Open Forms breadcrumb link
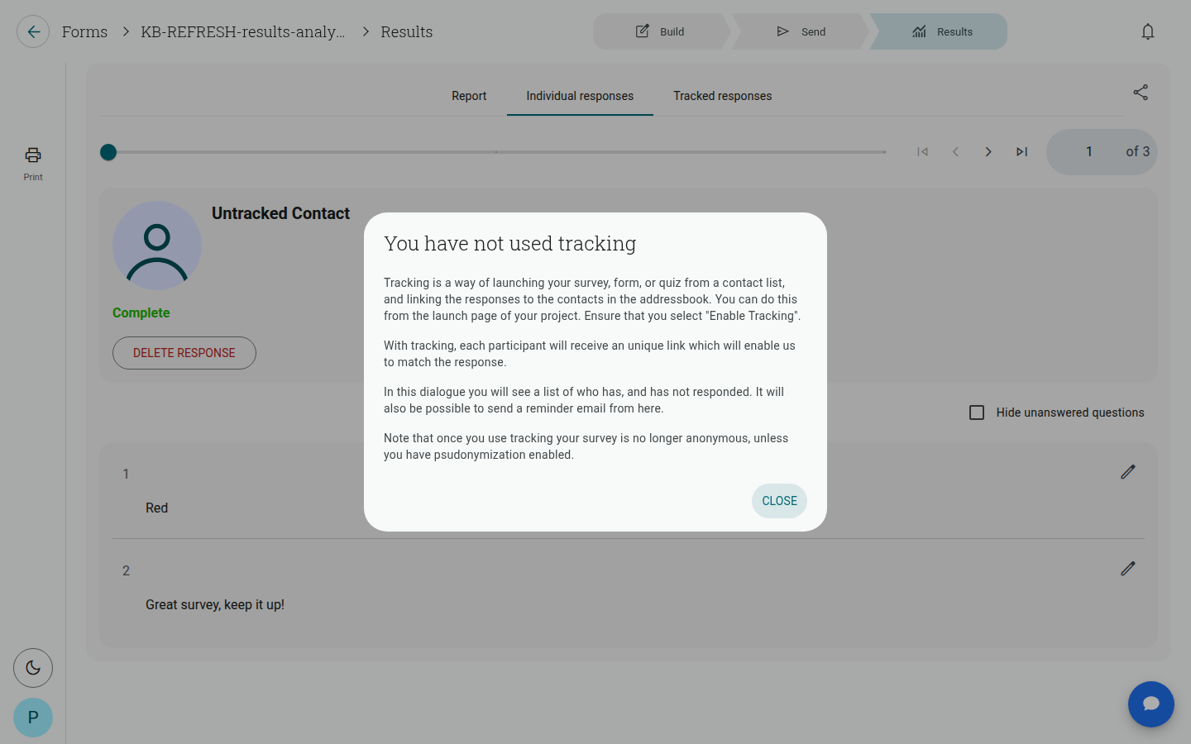The width and height of the screenshot is (1191, 744). 84,31
